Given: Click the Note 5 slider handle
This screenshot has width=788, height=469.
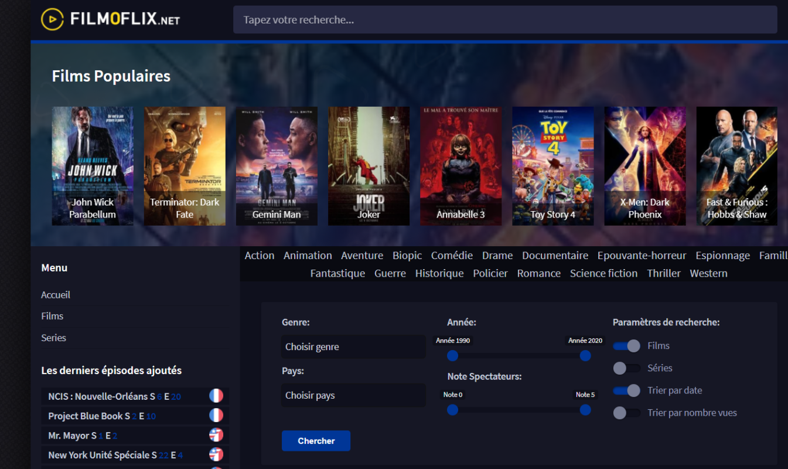Looking at the screenshot, I should tap(585, 410).
